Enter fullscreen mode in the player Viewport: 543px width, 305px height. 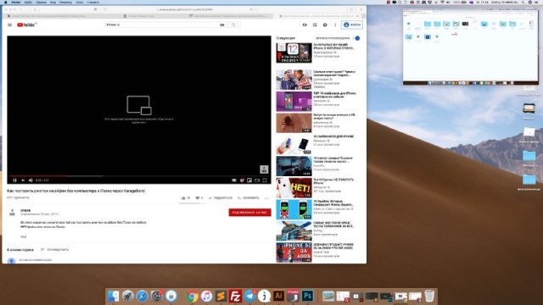pyautogui.click(x=265, y=180)
